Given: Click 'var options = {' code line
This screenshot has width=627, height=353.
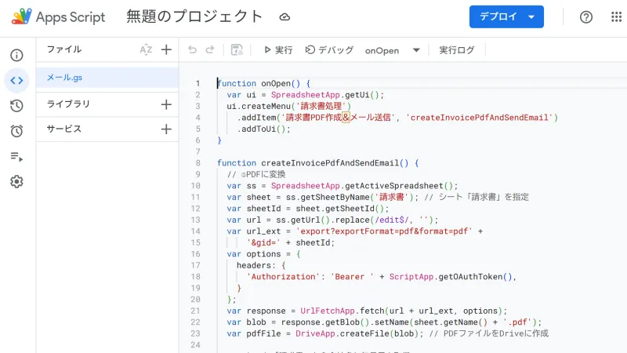Looking at the screenshot, I should coord(263,253).
